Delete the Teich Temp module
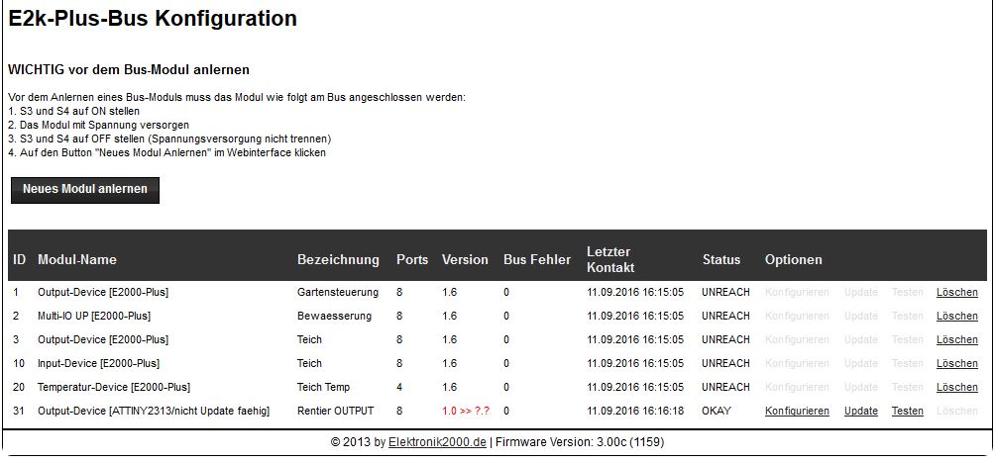 pos(956,387)
